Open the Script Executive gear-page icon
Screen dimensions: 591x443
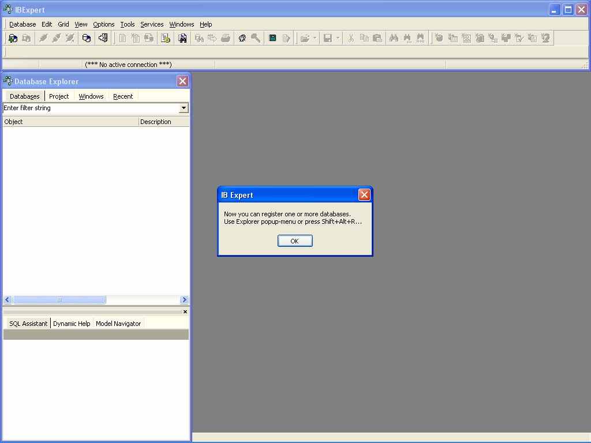pos(166,38)
